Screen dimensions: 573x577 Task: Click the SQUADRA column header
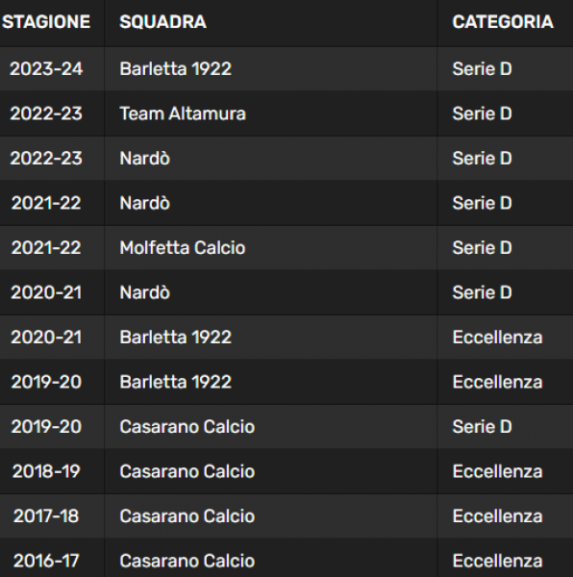(162, 22)
